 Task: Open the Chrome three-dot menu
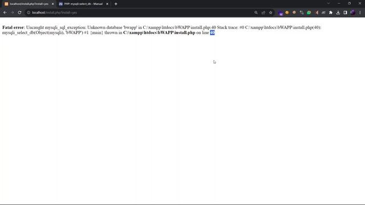(360, 13)
